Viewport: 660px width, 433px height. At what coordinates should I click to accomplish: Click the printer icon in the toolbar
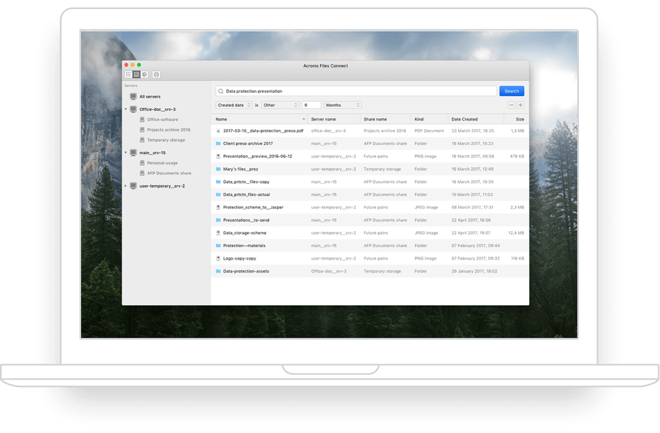click(x=156, y=74)
